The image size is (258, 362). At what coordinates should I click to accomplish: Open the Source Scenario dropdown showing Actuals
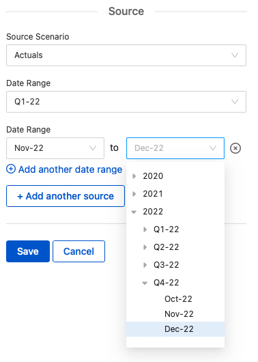coord(126,55)
